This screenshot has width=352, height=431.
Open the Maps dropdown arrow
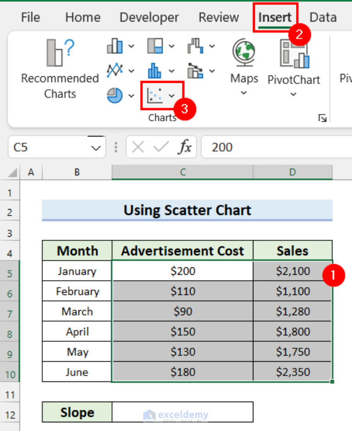pyautogui.click(x=244, y=93)
